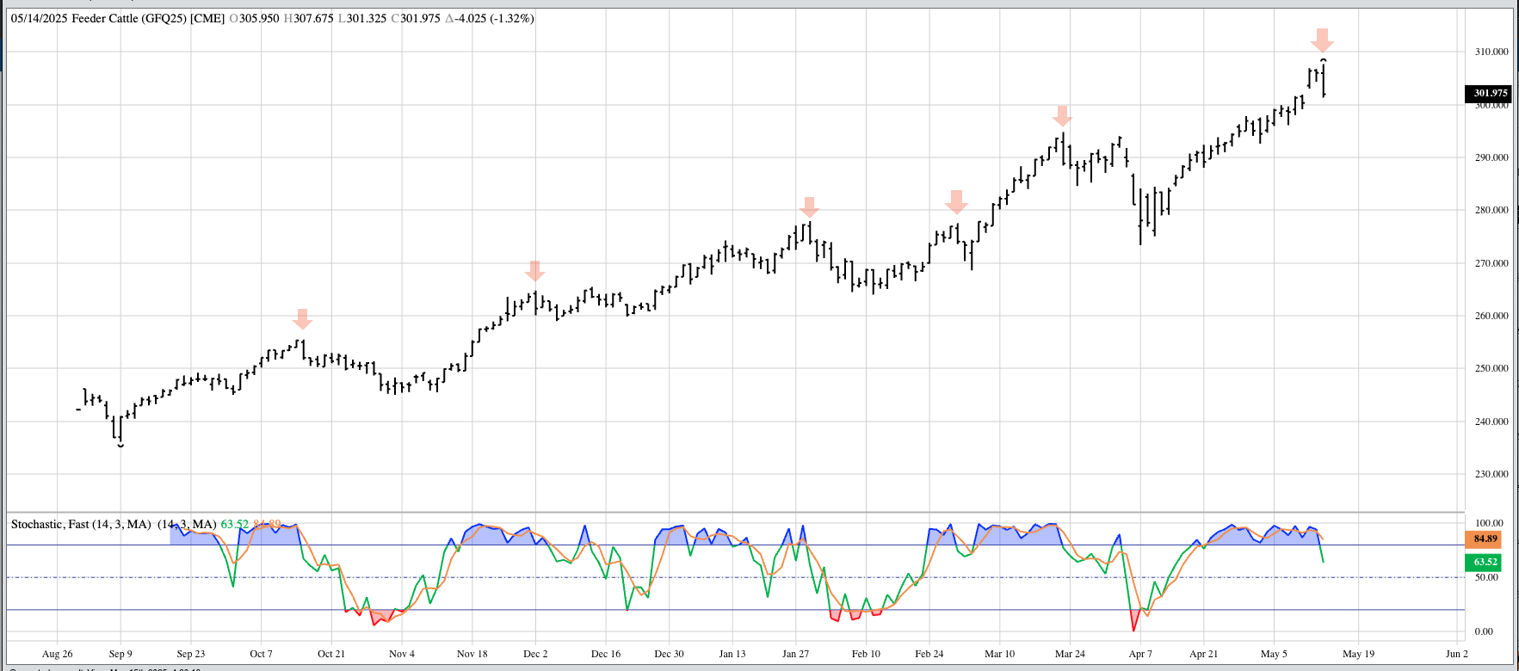This screenshot has height=671, width=1519.
Task: Click the orange 84.89 stochastic value tag
Action: [1485, 539]
